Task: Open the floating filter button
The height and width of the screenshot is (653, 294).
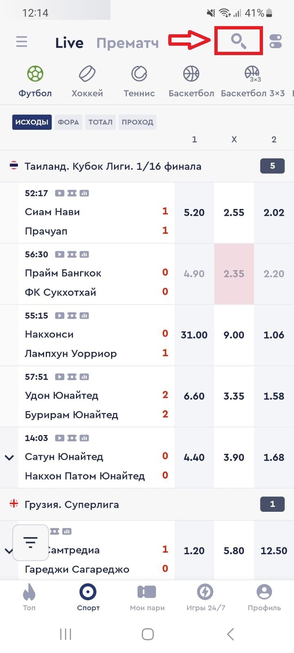Action: [x=31, y=542]
